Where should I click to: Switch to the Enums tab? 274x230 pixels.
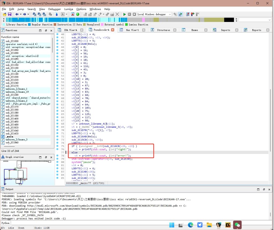click(x=195, y=30)
